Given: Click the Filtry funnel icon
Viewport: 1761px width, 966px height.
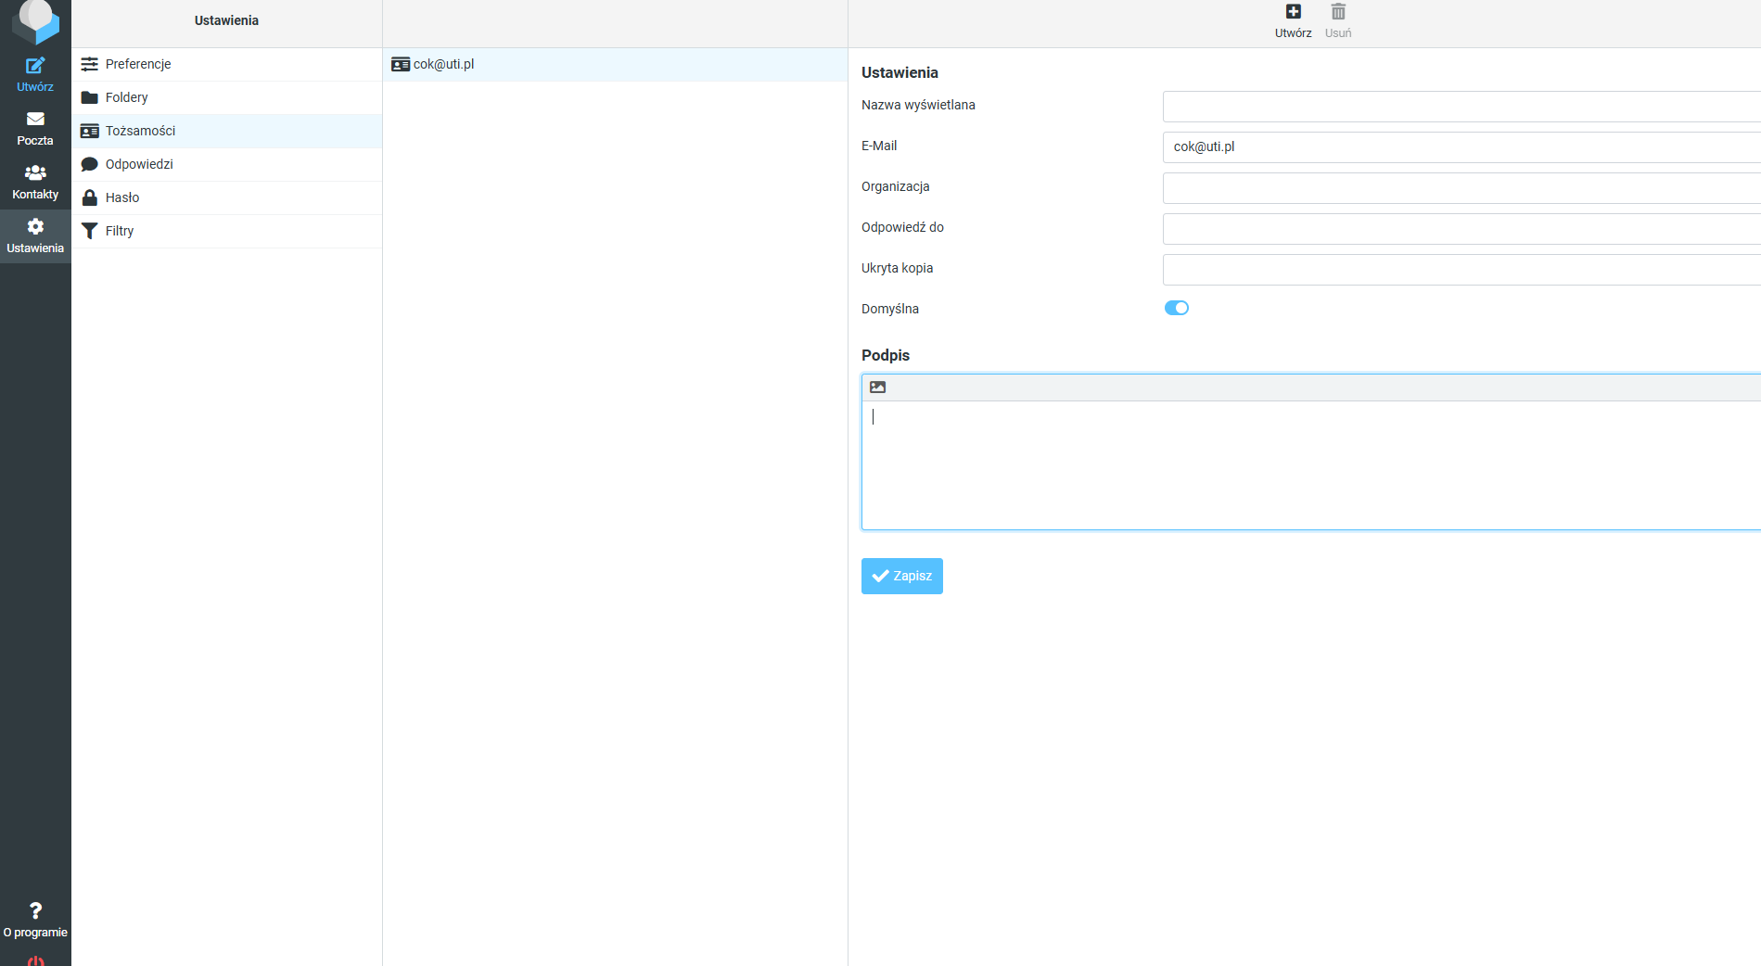Looking at the screenshot, I should pyautogui.click(x=89, y=231).
